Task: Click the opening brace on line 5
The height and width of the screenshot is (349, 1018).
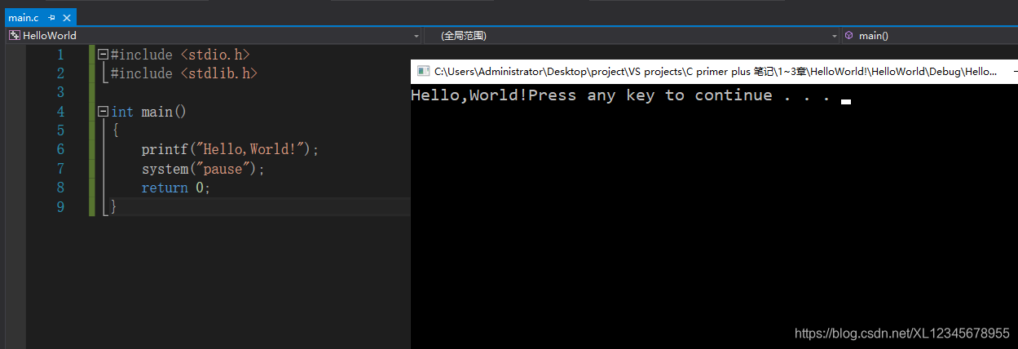Action: 116,130
